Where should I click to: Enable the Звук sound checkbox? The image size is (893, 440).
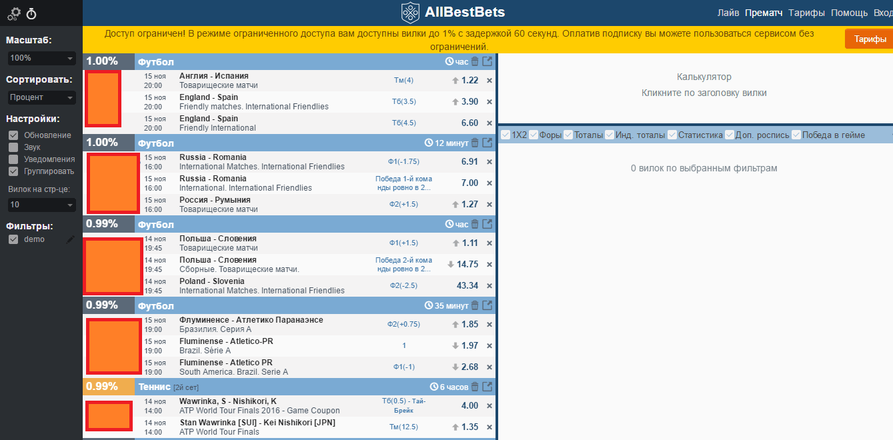[13, 147]
